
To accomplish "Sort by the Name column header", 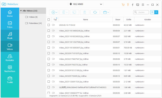I will [86, 19].
